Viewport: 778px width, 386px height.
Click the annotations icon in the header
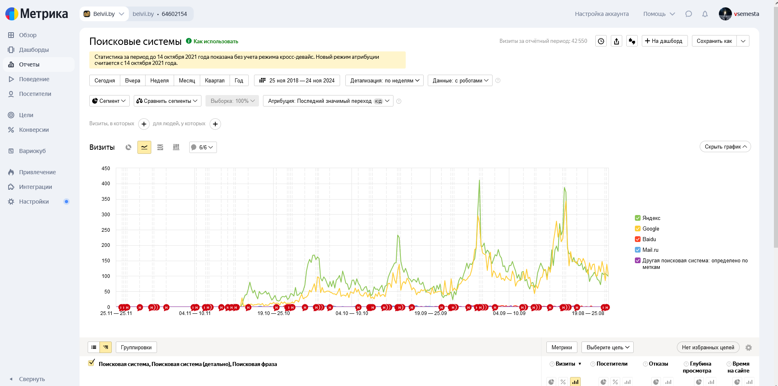click(632, 41)
